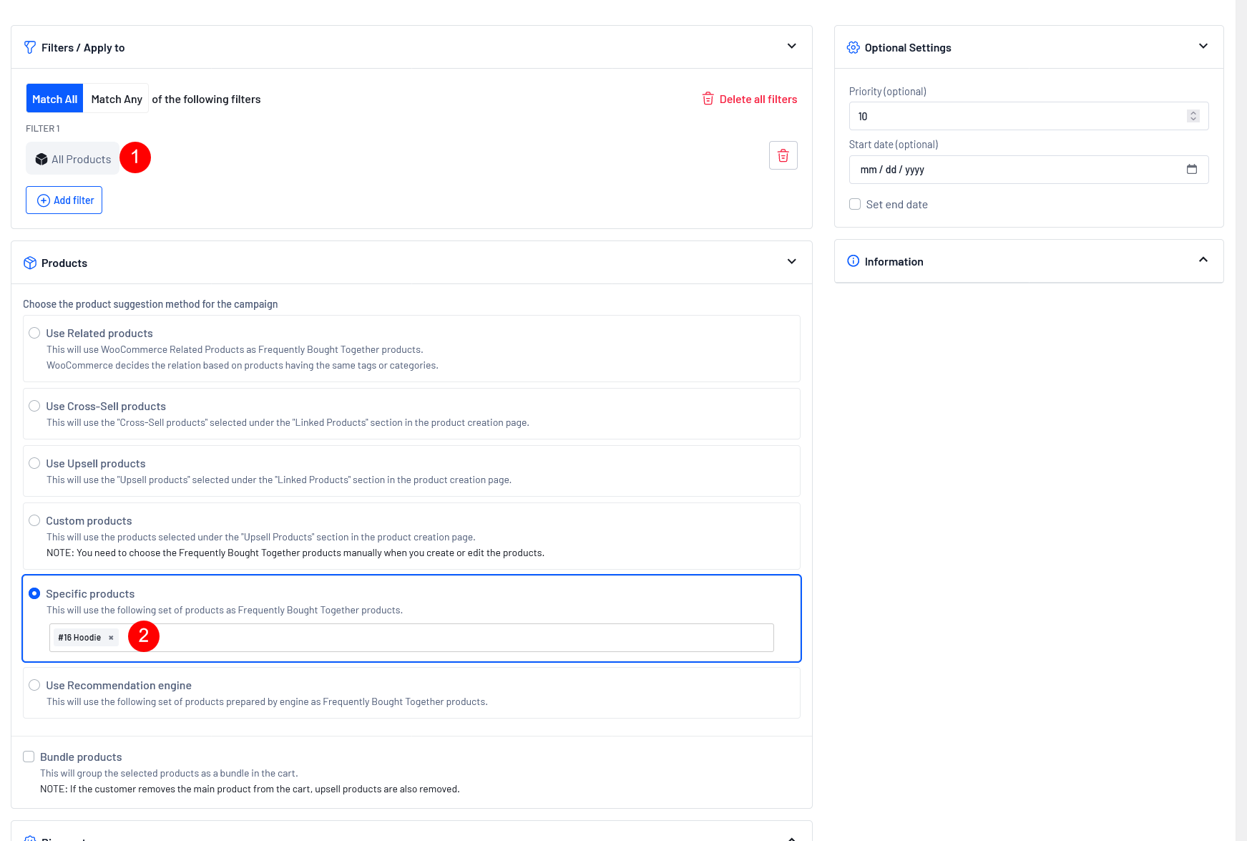Remove the #16 Hoodie product tag
The image size is (1247, 841).
111,638
